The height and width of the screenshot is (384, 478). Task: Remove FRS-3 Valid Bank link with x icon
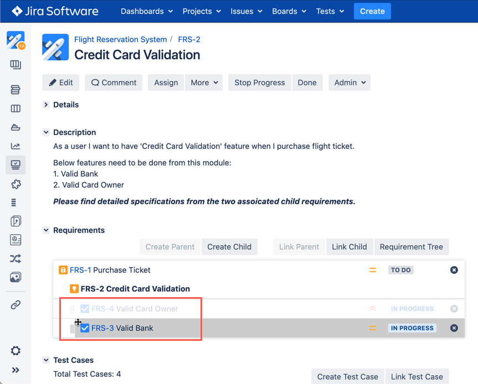pyautogui.click(x=454, y=328)
